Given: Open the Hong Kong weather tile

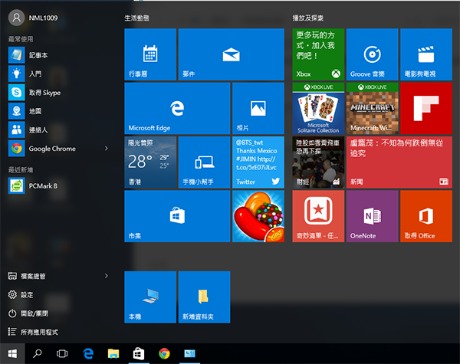Looking at the screenshot, I should coord(150,162).
